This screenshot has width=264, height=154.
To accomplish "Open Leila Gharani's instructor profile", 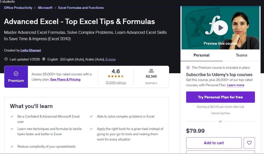I will click(x=30, y=50).
